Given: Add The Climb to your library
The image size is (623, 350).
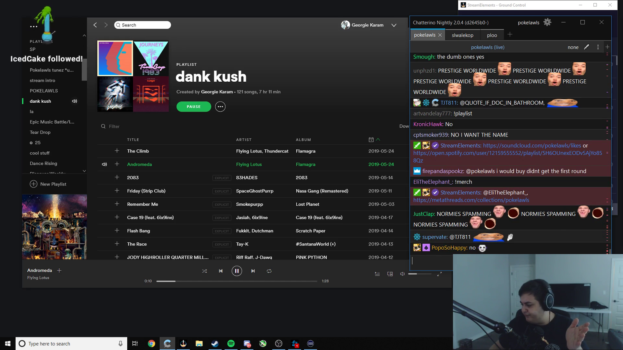Looking at the screenshot, I should point(117,150).
